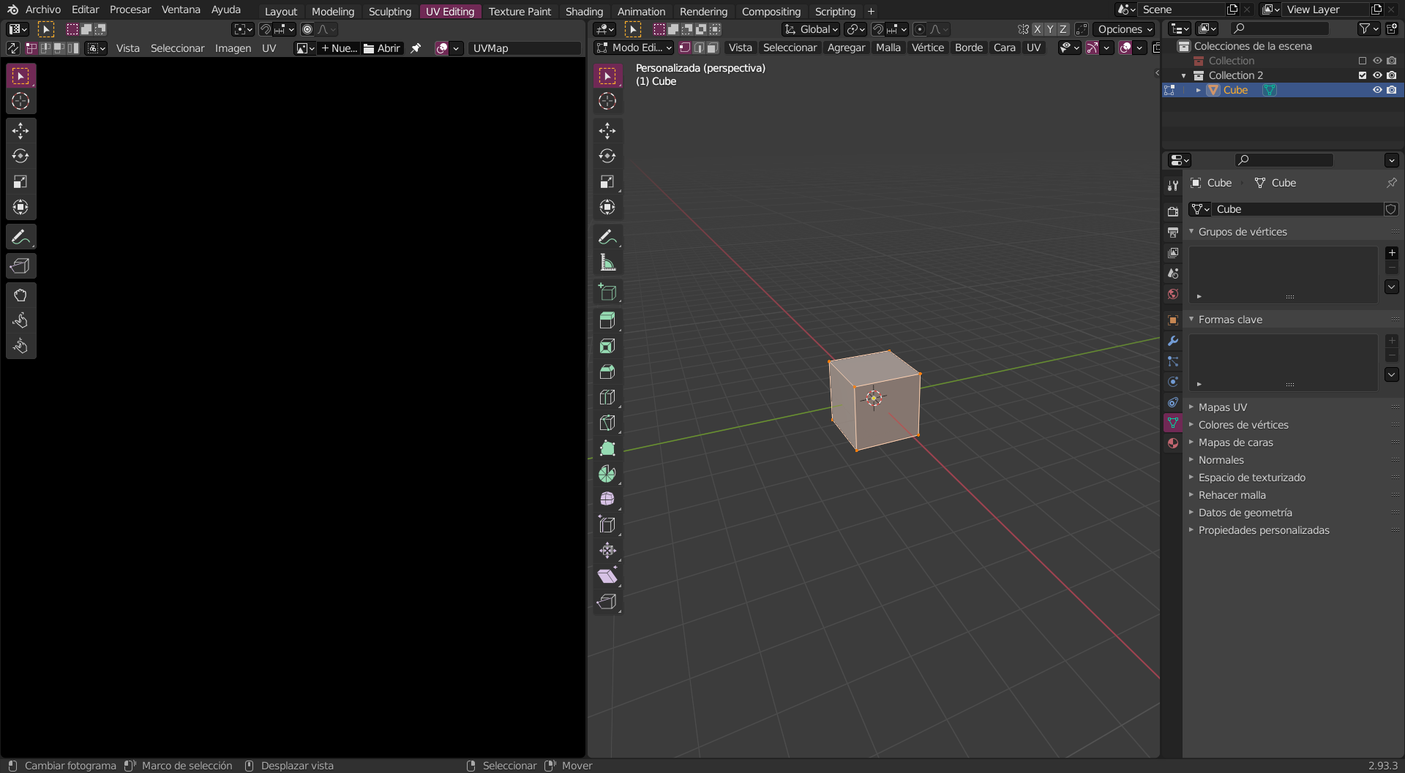The height and width of the screenshot is (773, 1405).
Task: Click the Nueva image button in UV editor
Action: (x=339, y=48)
